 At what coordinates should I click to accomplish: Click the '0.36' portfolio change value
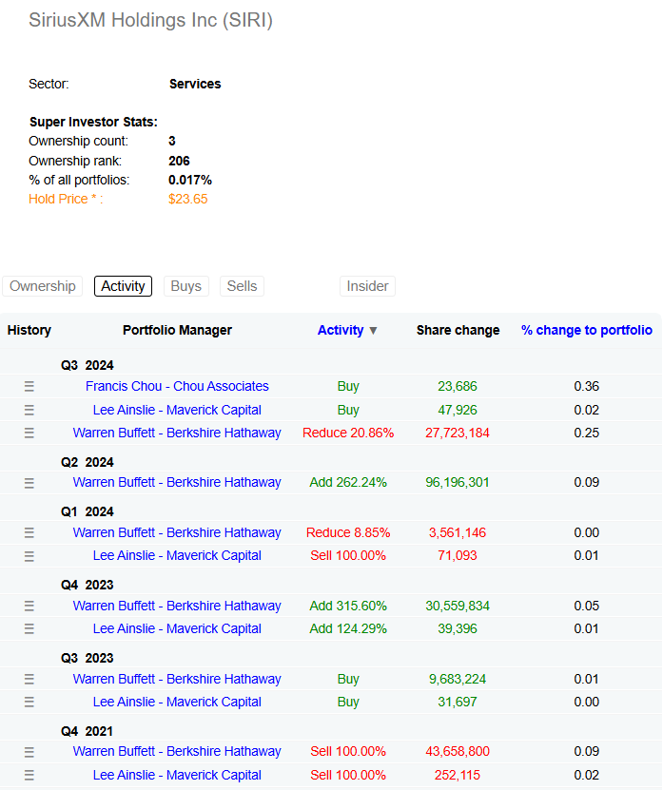coord(586,386)
